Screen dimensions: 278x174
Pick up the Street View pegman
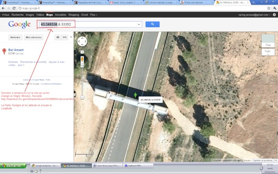[82, 59]
